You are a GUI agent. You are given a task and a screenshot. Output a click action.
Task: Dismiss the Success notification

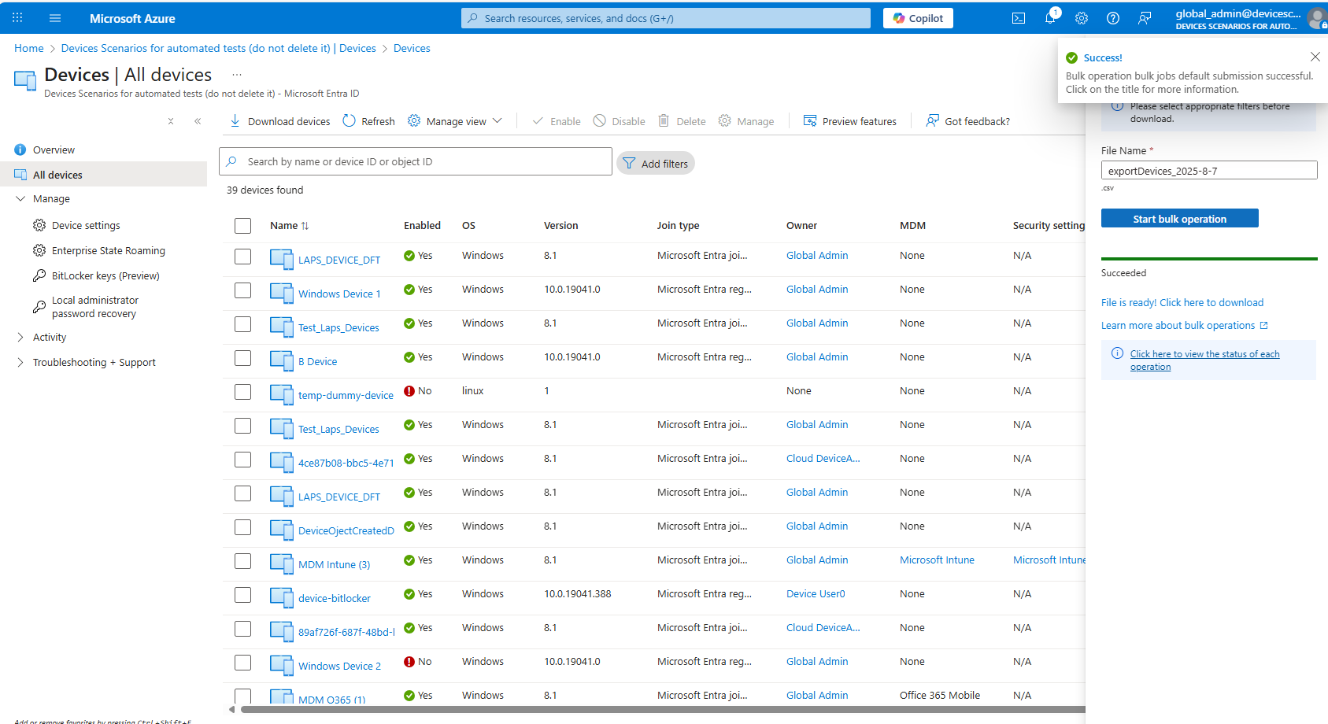point(1315,57)
